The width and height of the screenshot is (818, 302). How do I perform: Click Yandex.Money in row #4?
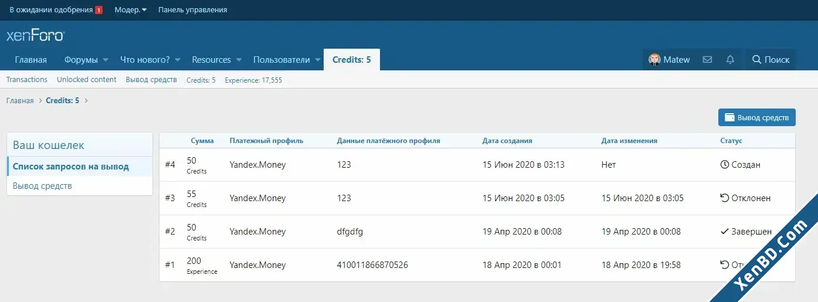click(257, 165)
